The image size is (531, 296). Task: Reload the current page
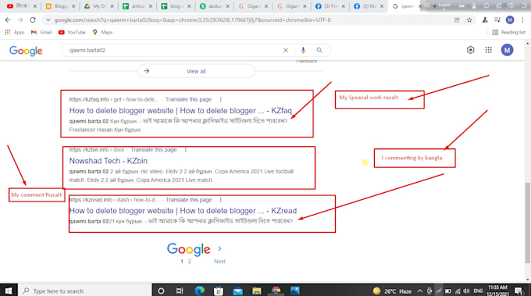(x=33, y=20)
